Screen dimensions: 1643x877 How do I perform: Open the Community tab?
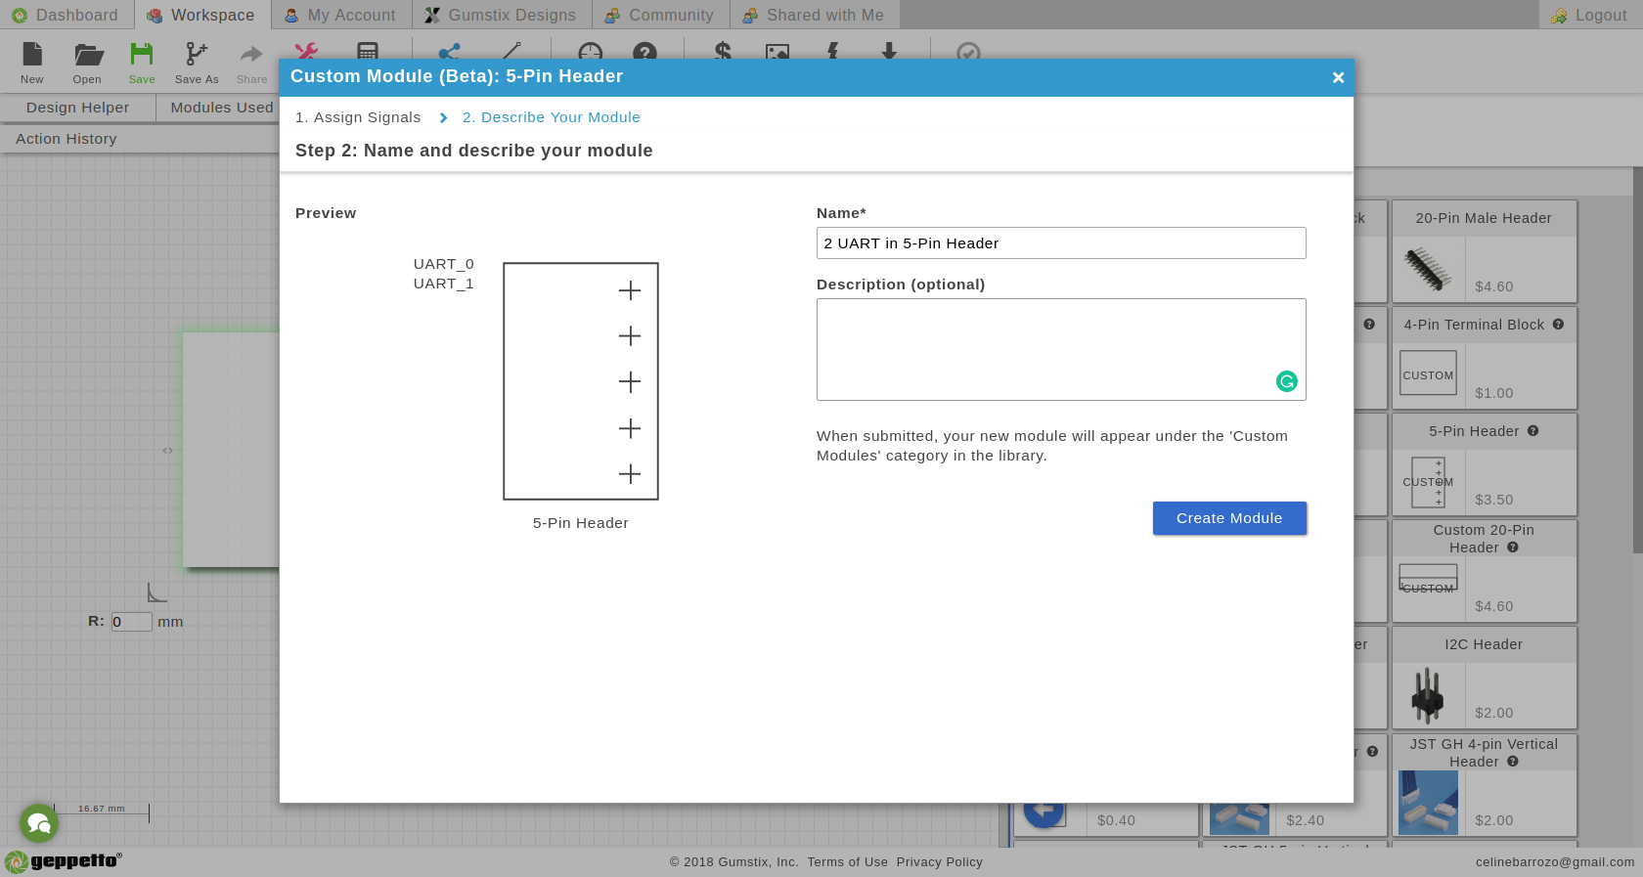tap(661, 15)
